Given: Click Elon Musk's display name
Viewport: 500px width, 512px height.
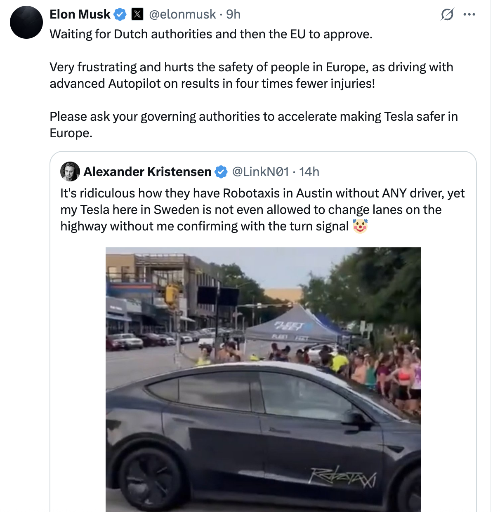Looking at the screenshot, I should click(x=80, y=14).
